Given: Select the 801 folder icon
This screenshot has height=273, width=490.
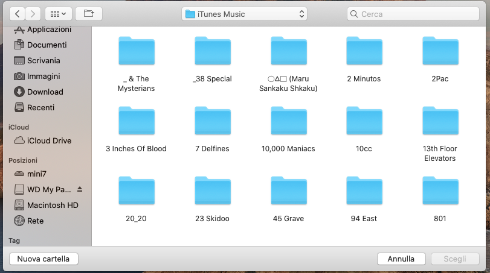Looking at the screenshot, I should (x=440, y=190).
